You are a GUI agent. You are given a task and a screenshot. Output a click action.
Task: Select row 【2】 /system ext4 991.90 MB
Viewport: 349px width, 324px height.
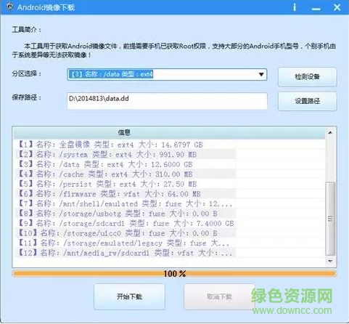125,154
